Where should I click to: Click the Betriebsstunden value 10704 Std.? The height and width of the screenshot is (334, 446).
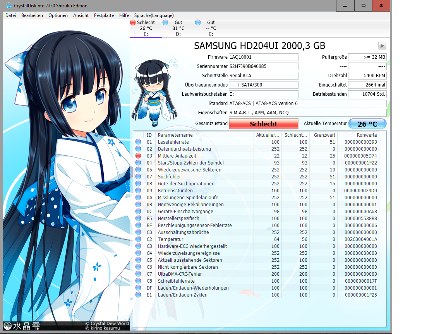click(x=367, y=94)
